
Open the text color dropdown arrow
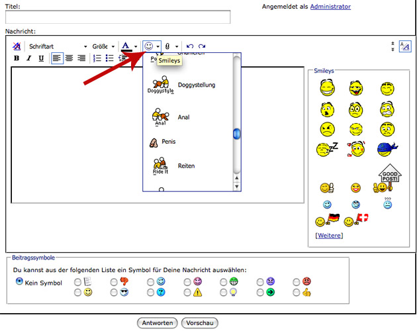tap(136, 46)
